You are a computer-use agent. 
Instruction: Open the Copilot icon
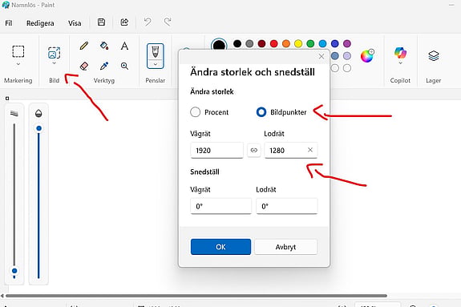click(x=400, y=53)
